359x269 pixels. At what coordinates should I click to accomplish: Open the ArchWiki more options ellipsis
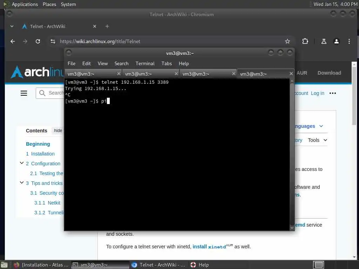click(332, 93)
